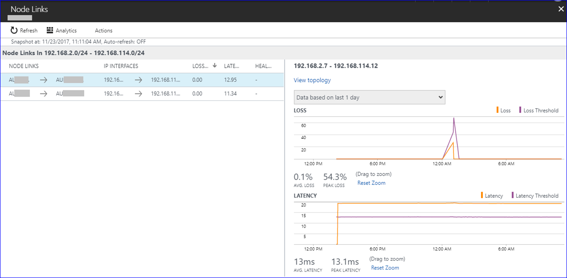Select the node link row with latency 12.95
Screen dimensions: 567x278
142,80
